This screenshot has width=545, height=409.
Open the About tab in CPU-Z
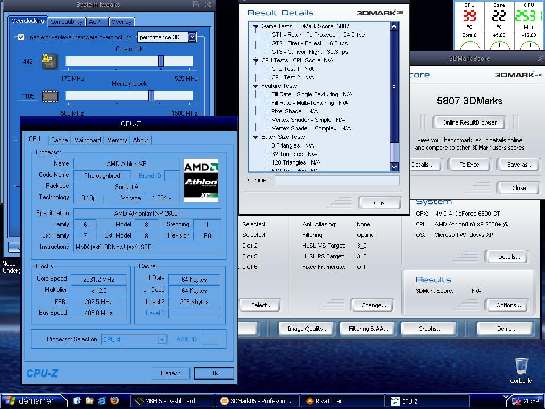(x=141, y=140)
